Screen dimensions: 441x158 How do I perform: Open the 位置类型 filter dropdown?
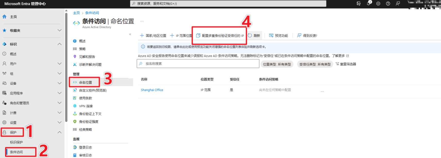coord(277,64)
